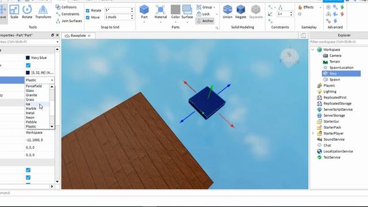Screen dimensions: 368x207
Task: Click the Navy blue BrickColor swatch
Action: click(28, 57)
